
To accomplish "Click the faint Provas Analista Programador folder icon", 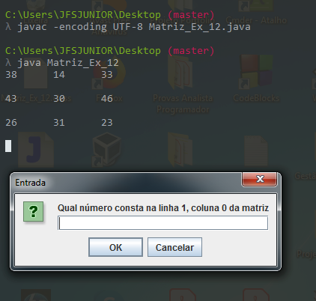I will 180,73.
